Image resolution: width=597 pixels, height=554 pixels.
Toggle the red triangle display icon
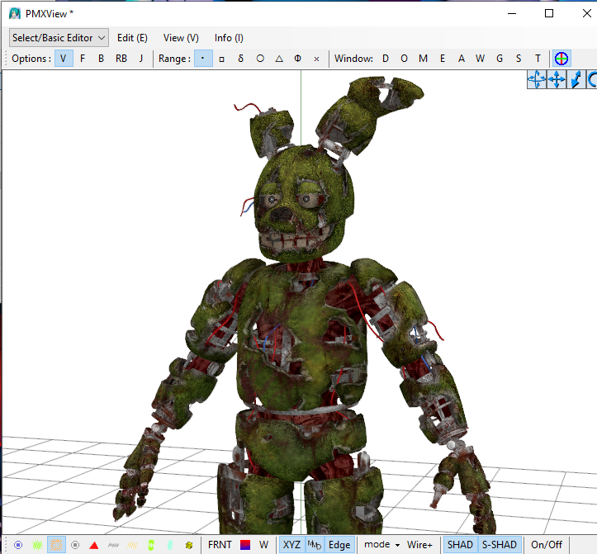tap(94, 545)
